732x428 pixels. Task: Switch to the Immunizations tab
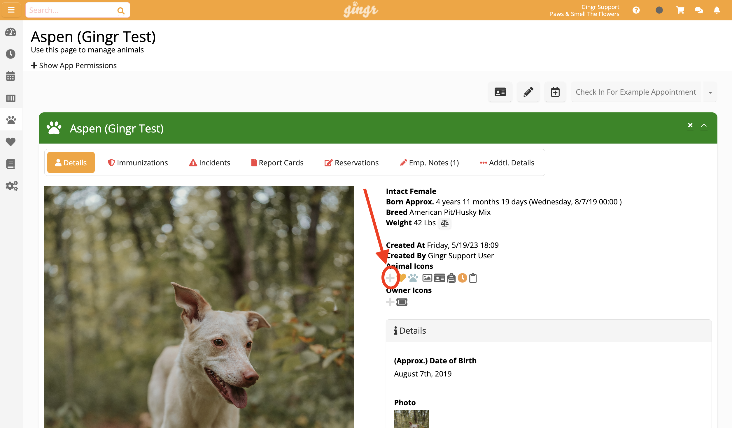coord(138,162)
